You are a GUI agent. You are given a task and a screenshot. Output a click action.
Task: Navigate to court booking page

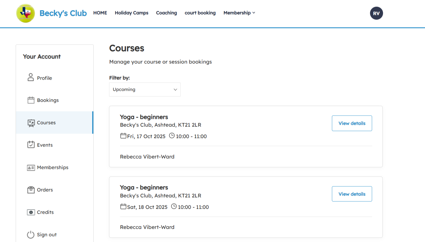pos(200,13)
